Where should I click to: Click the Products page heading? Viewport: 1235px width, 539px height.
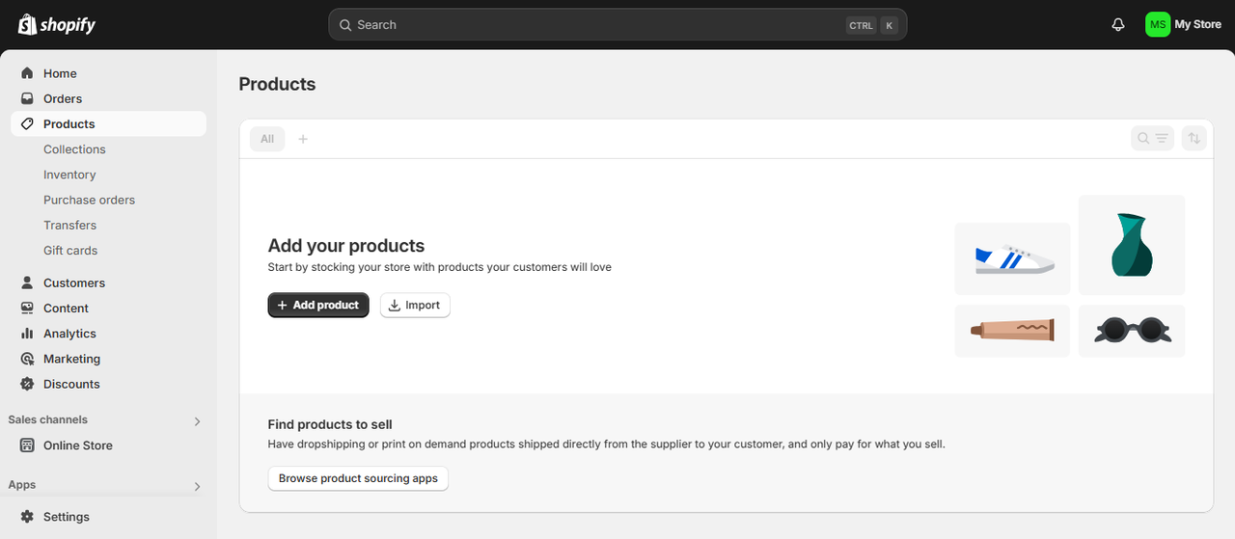(277, 84)
